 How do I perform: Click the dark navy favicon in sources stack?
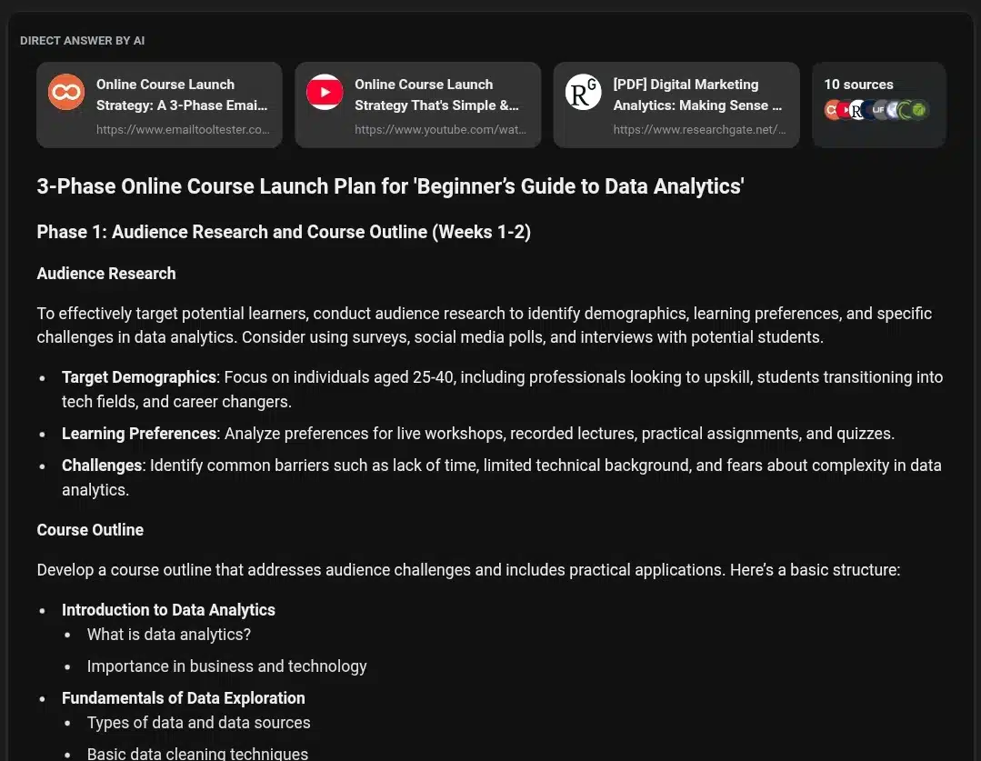point(868,110)
